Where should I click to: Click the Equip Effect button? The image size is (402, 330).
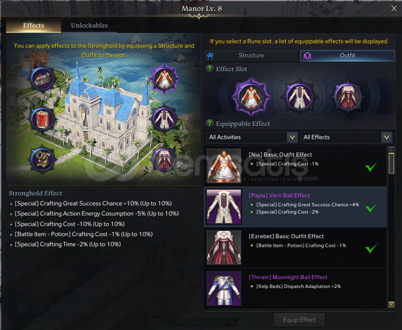tap(300, 320)
